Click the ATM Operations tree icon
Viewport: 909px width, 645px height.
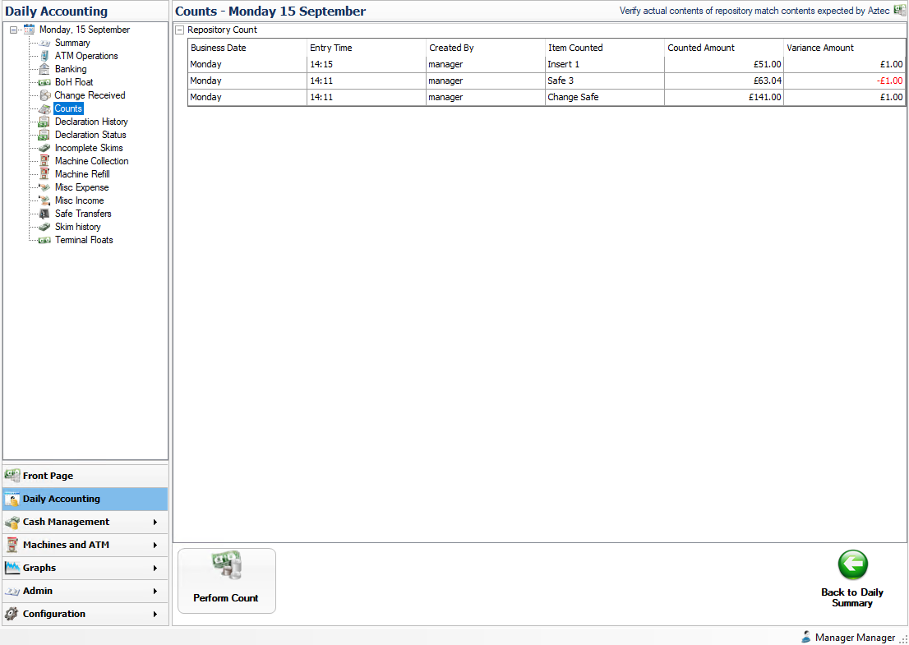pos(45,56)
